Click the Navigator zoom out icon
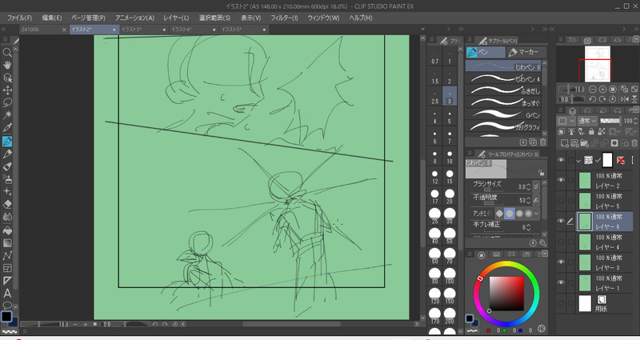This screenshot has height=340, width=640. pyautogui.click(x=593, y=89)
